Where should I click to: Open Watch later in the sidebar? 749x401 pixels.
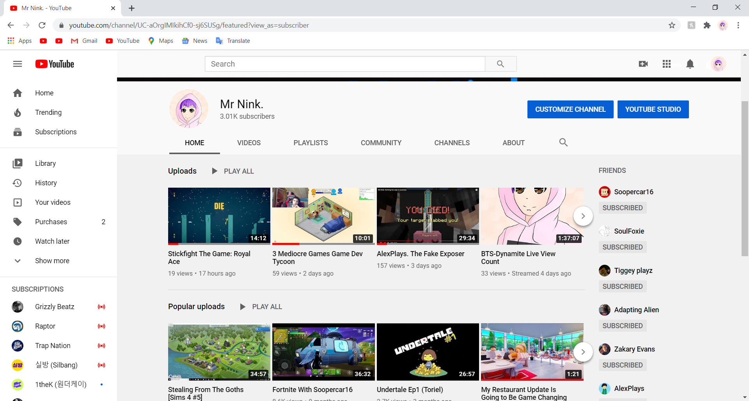coord(59,241)
